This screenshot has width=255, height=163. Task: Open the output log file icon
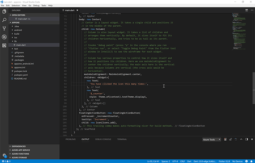click(236, 139)
